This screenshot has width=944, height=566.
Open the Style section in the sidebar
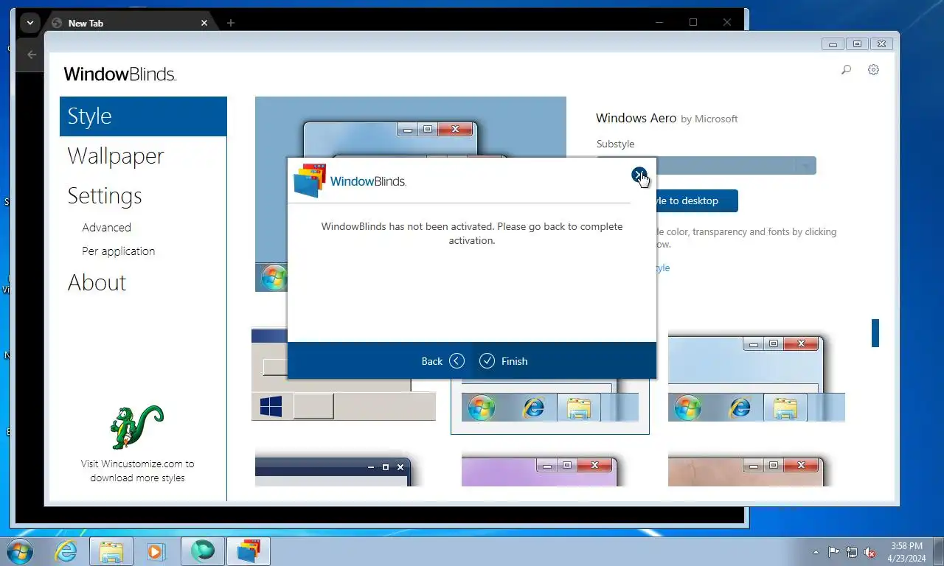(x=143, y=116)
